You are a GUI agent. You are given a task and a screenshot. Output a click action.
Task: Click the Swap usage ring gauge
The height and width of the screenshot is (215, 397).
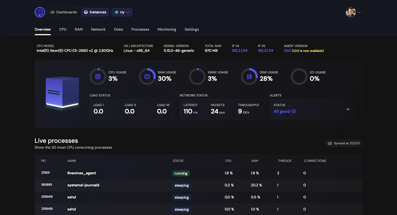(197, 77)
